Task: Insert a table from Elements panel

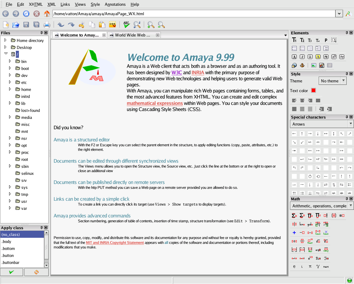Action: pyautogui.click(x=329, y=65)
